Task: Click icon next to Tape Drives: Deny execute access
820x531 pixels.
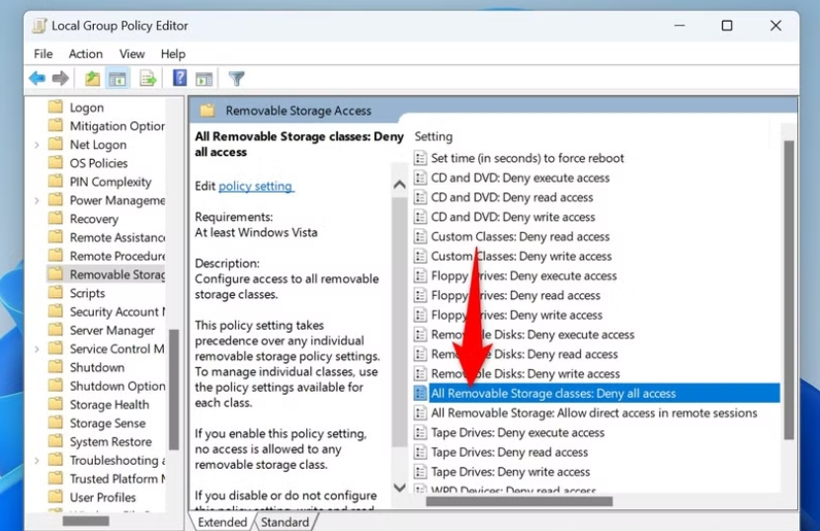Action: (420, 432)
